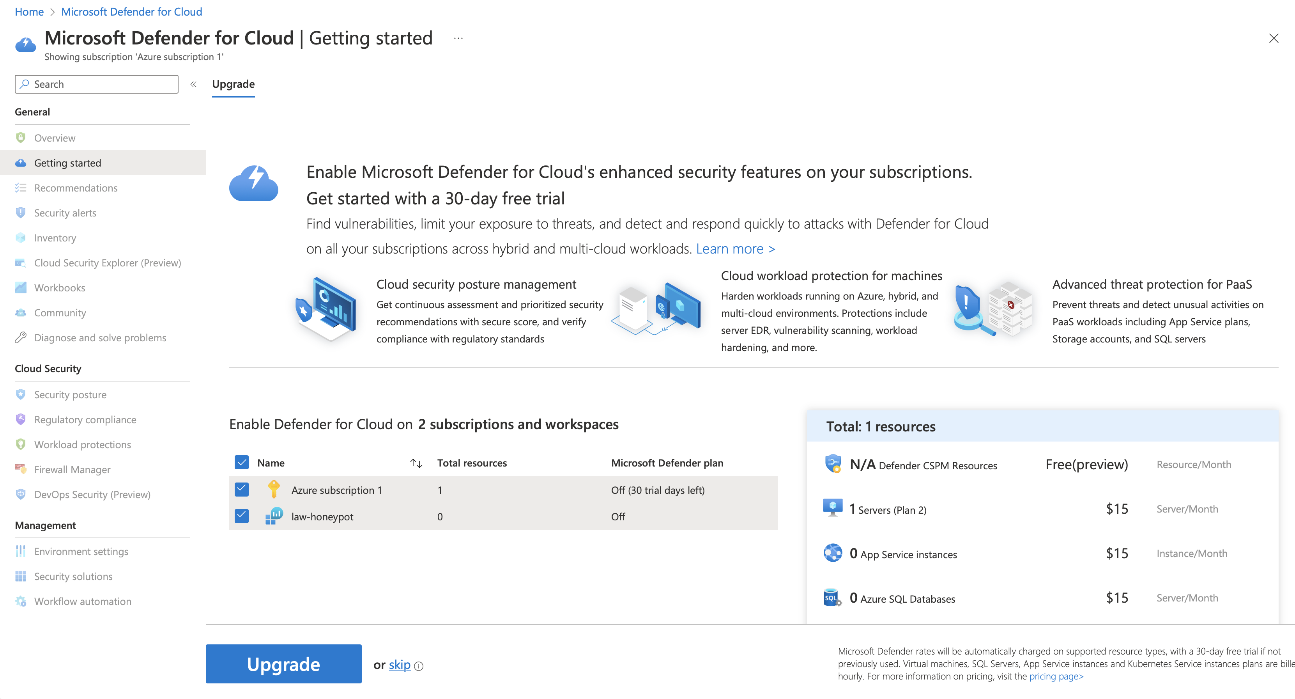Click the sidebar Search input field

click(97, 84)
